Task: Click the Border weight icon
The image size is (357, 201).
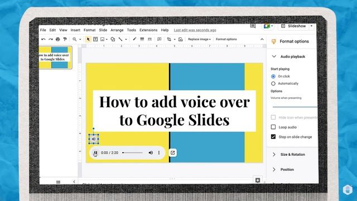Action: point(142,39)
